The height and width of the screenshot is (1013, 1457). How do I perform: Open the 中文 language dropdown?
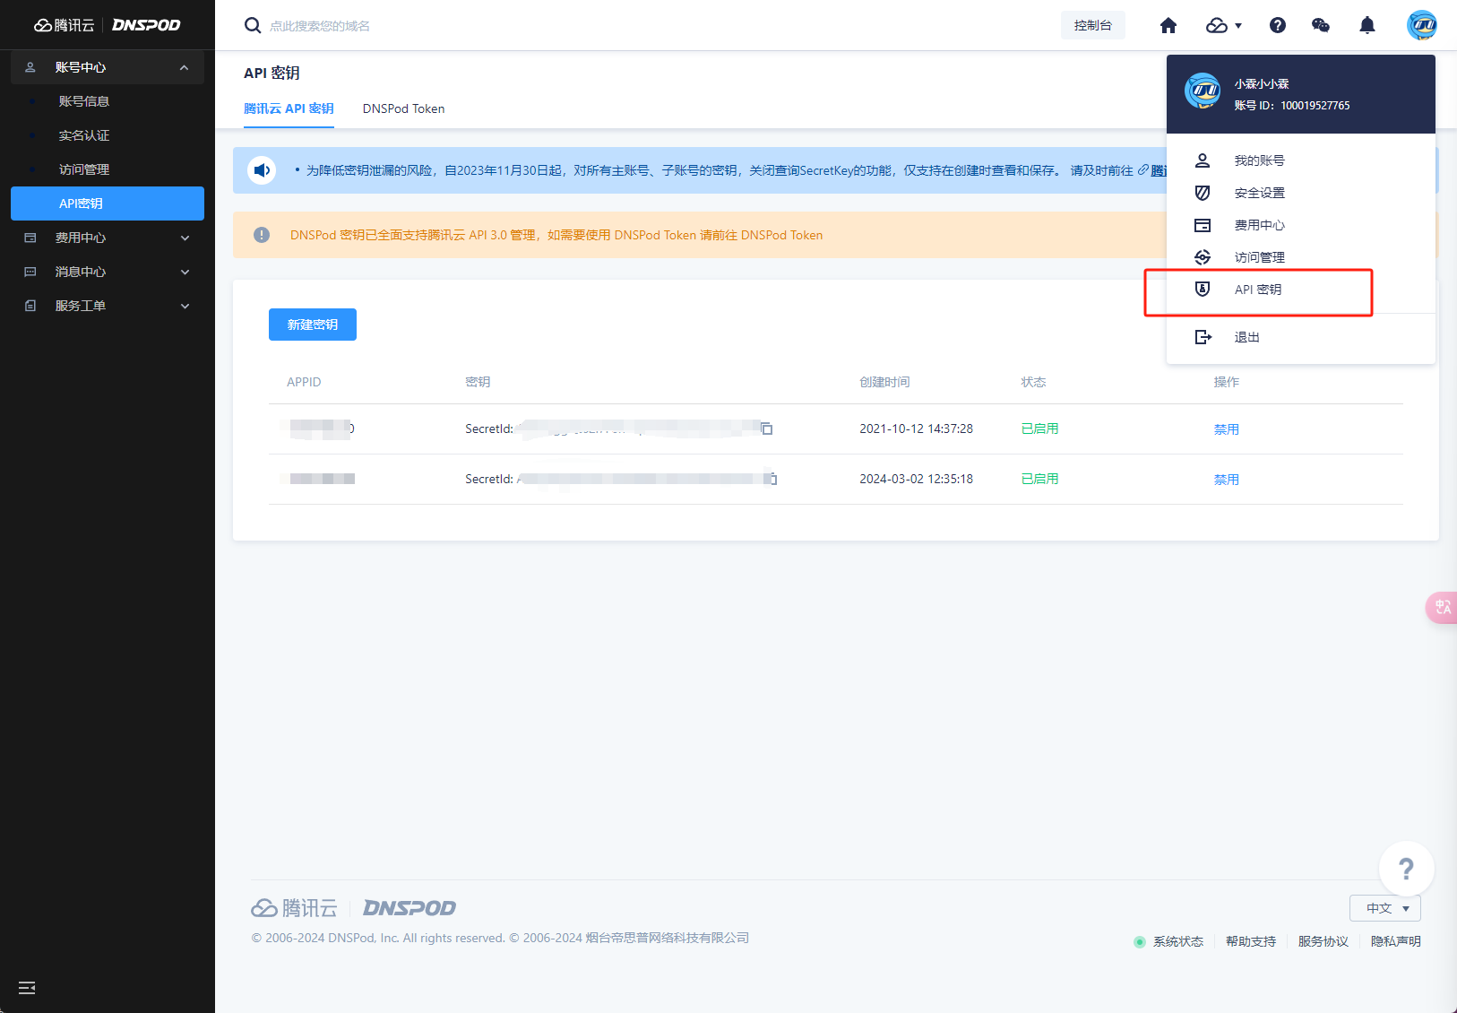1385,908
